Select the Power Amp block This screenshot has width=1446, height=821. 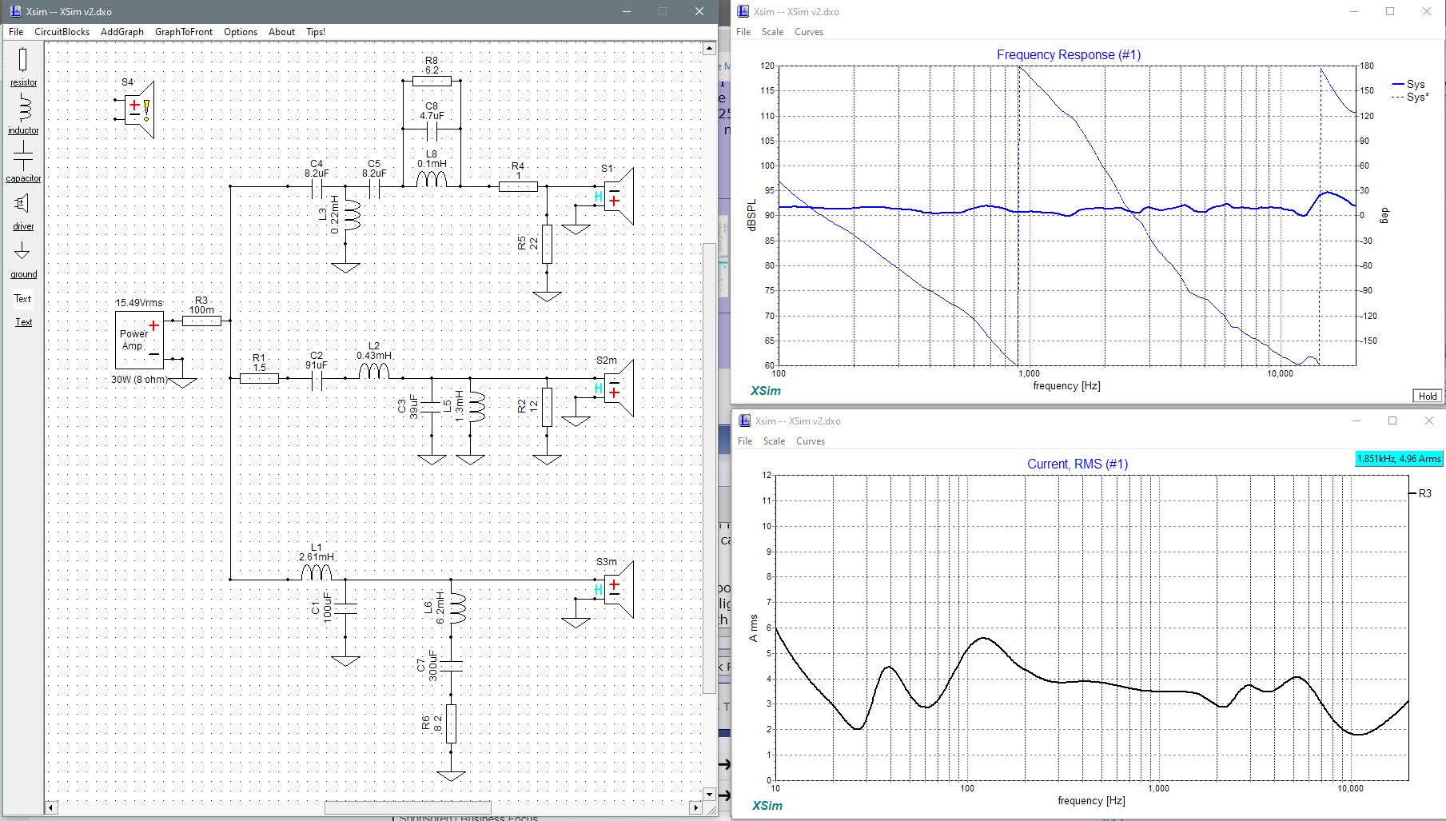click(x=139, y=341)
